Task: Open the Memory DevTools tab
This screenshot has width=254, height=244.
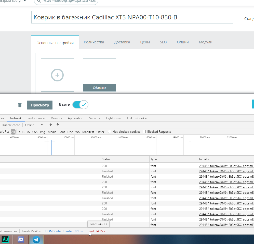Action: (x=56, y=118)
